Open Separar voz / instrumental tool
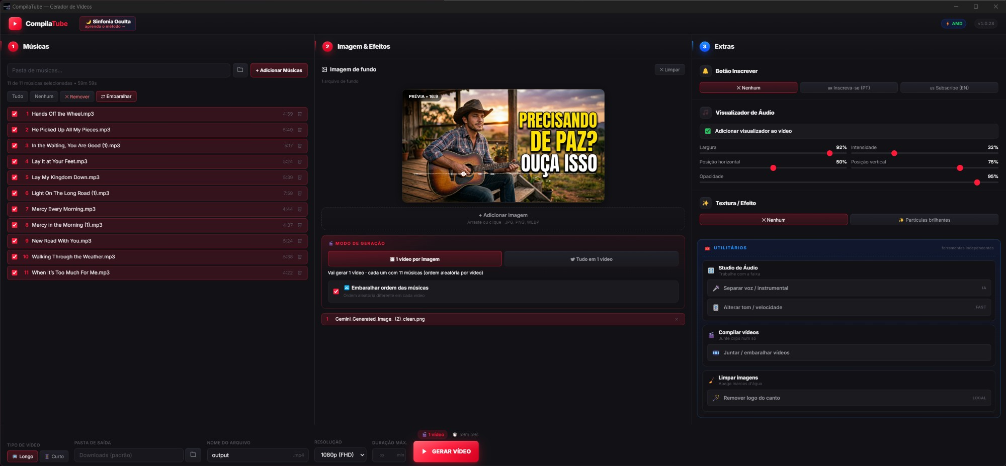1006x466 pixels. pyautogui.click(x=849, y=288)
